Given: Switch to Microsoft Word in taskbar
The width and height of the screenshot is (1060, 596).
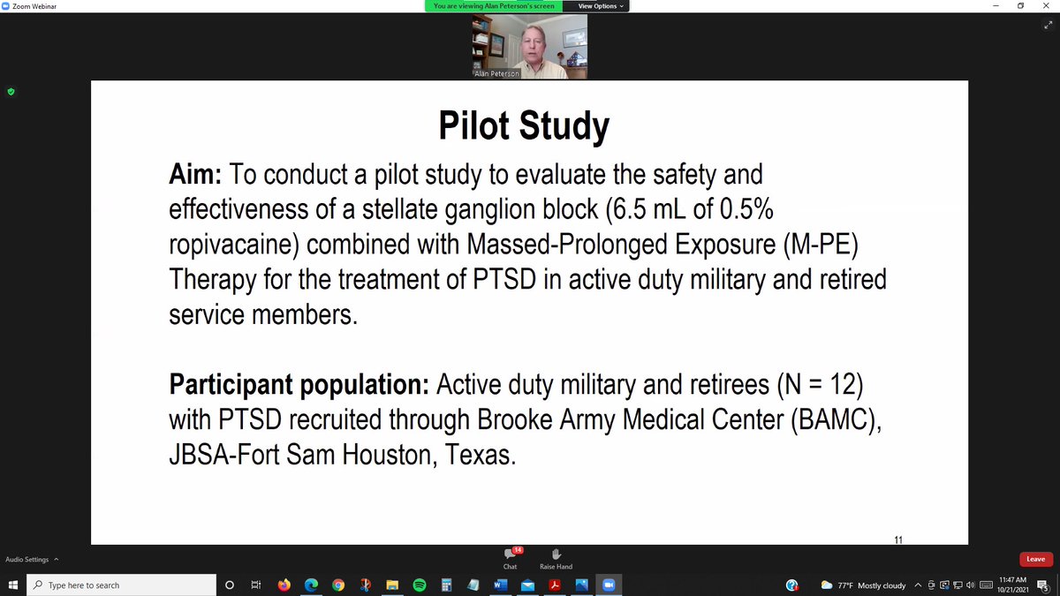Looking at the screenshot, I should [500, 585].
